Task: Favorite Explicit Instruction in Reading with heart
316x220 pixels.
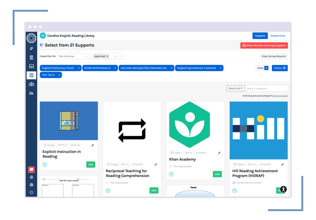Action: tap(45, 164)
